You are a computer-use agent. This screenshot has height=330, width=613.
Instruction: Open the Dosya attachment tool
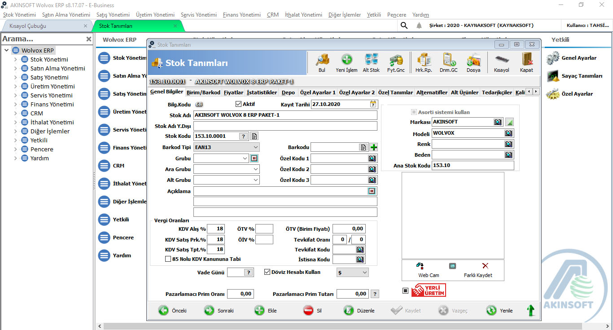(x=474, y=62)
